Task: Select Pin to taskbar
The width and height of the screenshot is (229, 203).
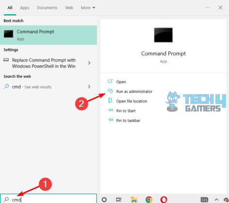Action: click(128, 120)
